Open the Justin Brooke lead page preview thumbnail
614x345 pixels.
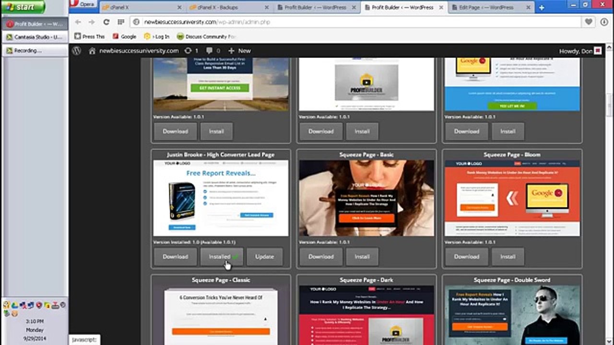coord(221,198)
